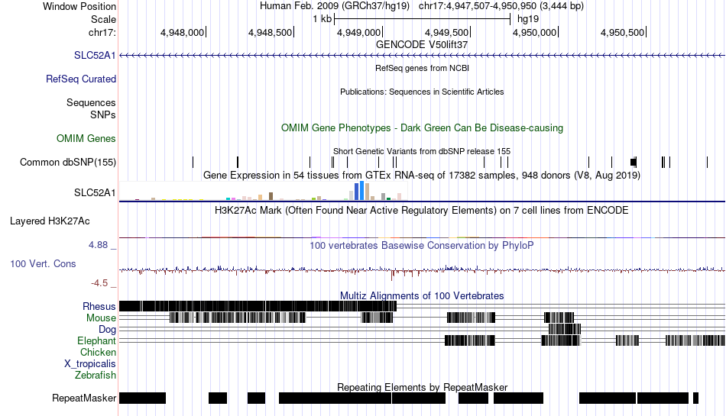Open the 100 vertebrates PhyloP title
This screenshot has width=726, height=416.
[422, 246]
